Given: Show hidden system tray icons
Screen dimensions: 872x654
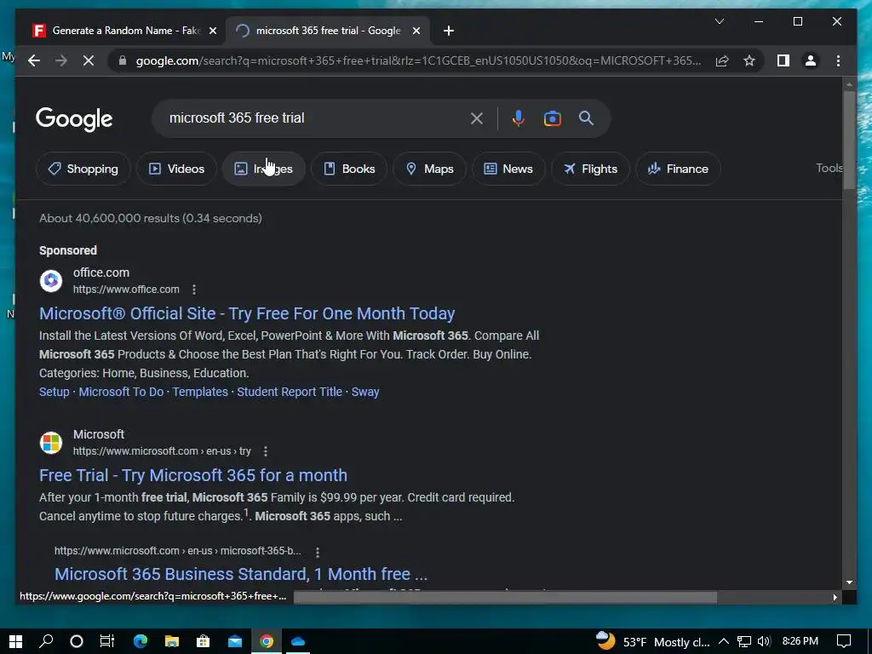Looking at the screenshot, I should click(x=724, y=641).
